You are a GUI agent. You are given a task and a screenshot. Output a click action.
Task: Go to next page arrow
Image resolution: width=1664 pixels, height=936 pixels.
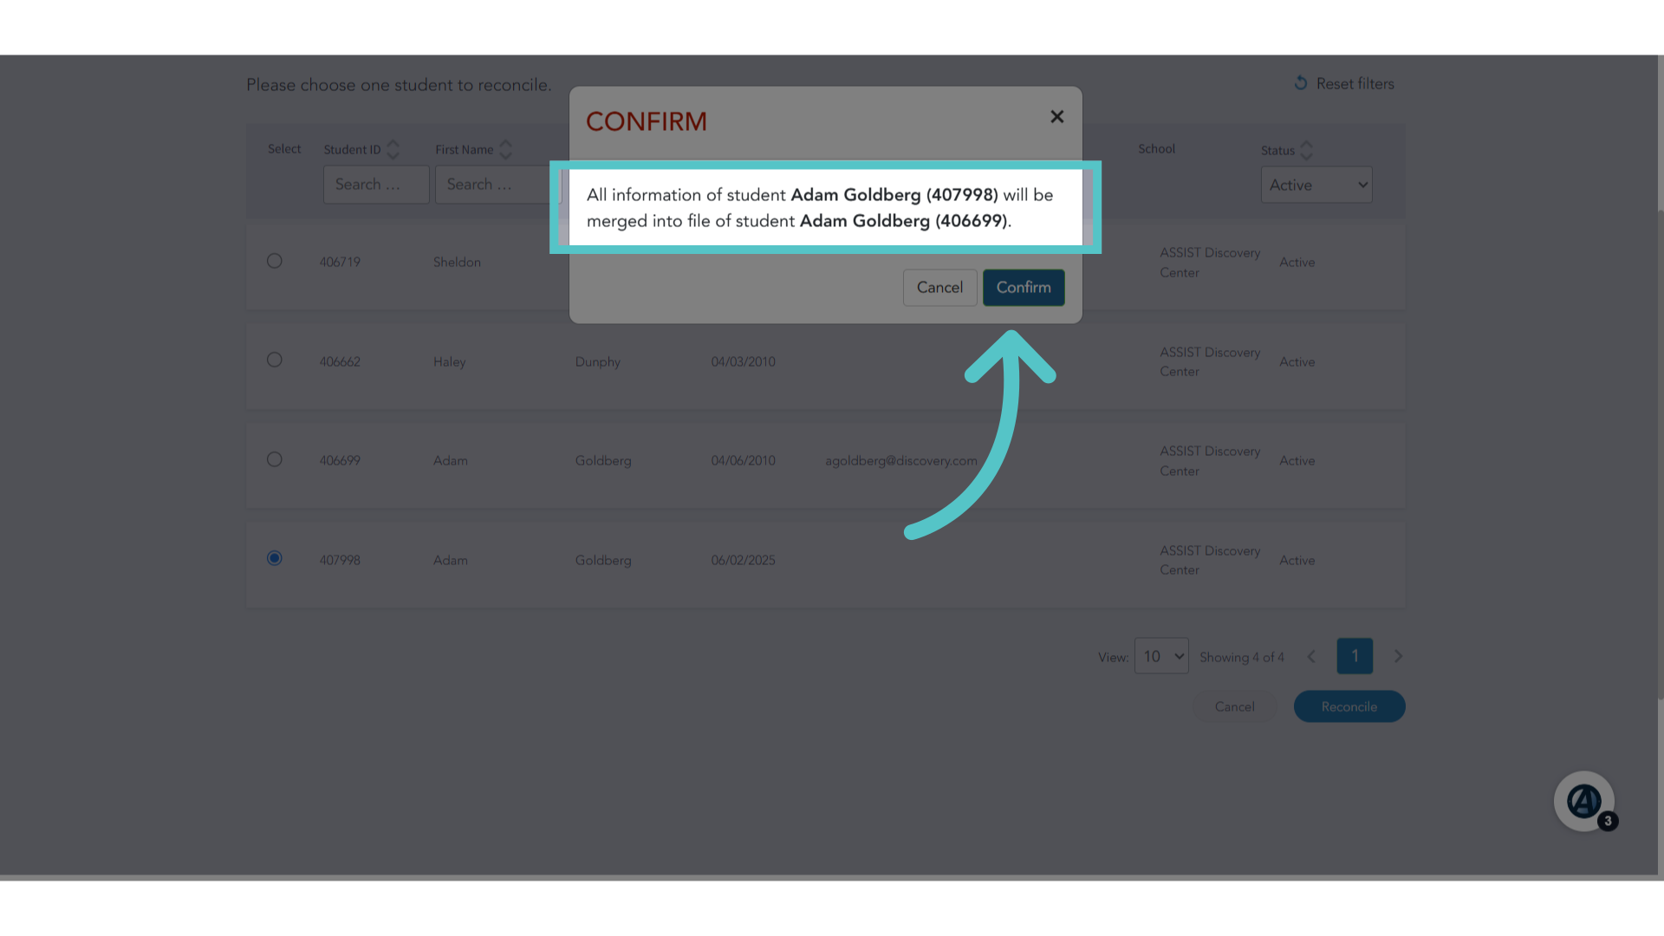[1398, 657]
